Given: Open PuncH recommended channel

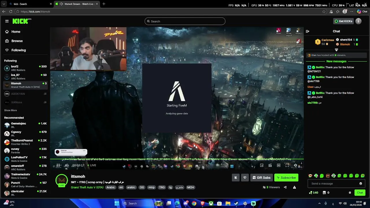Looking at the screenshot, I should 25,184.
